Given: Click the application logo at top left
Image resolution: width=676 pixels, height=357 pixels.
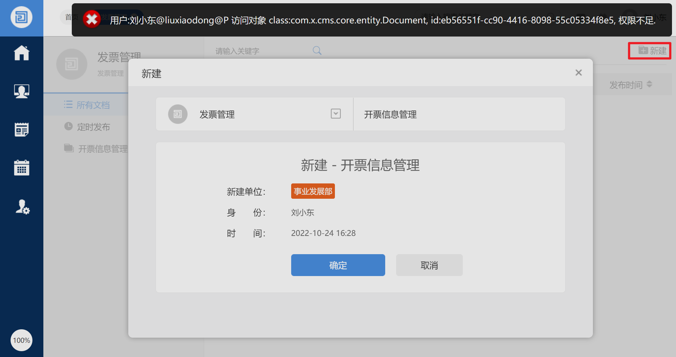Looking at the screenshot, I should point(22,17).
